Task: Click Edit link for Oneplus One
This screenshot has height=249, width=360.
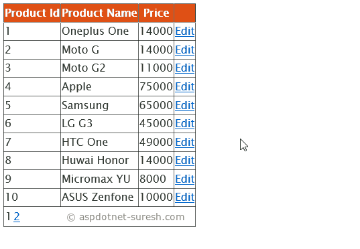Action: pyautogui.click(x=184, y=31)
